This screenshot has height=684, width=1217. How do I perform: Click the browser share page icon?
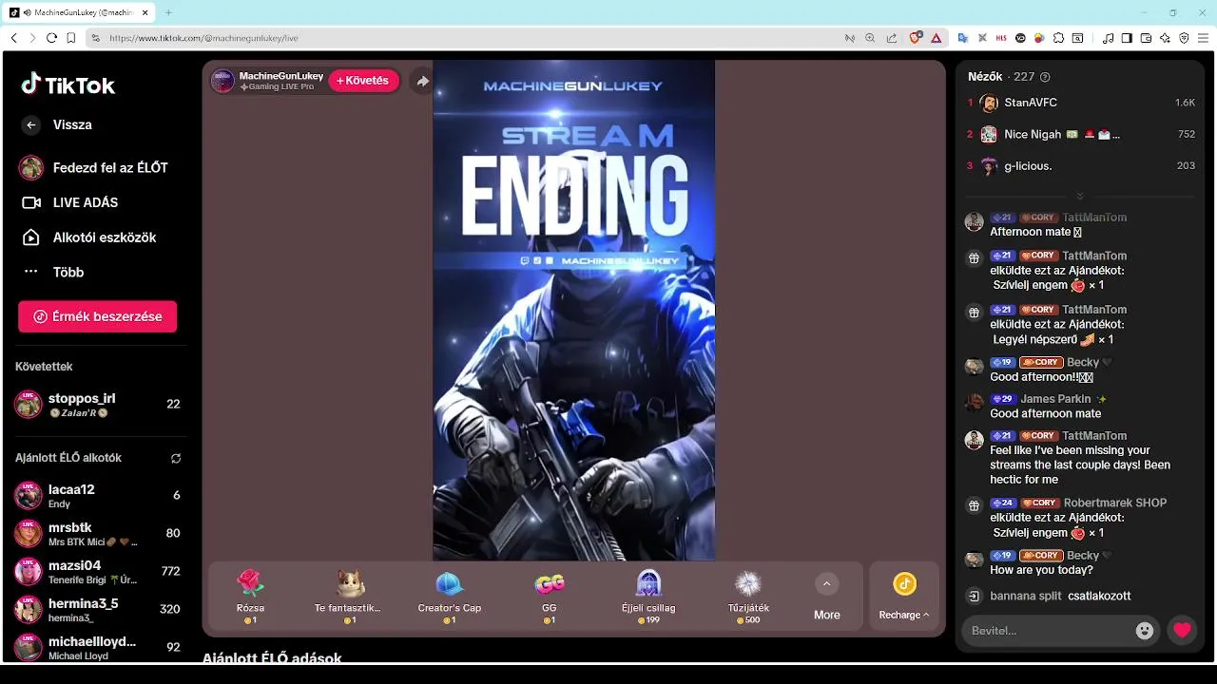coord(891,38)
